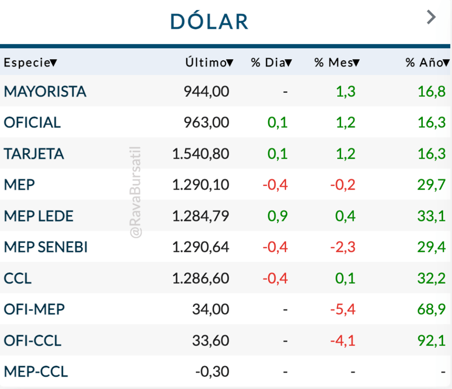This screenshot has width=452, height=389.
Task: Sort table by Especie column
Action: [30, 63]
